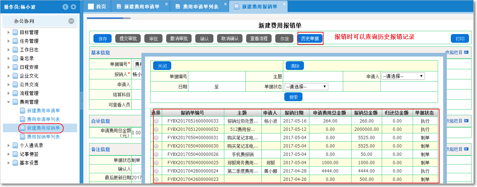This screenshot has width=477, height=187.
Task: Click 关闭 to close history dialog
Action: tap(162, 66)
